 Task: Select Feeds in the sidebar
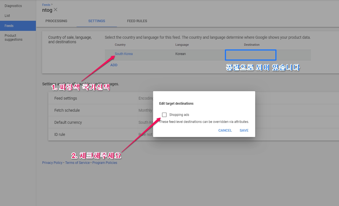9,26
